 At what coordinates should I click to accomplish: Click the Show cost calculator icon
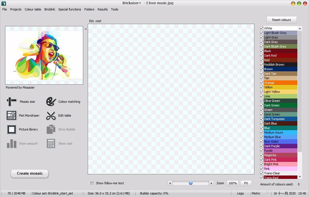51,144
